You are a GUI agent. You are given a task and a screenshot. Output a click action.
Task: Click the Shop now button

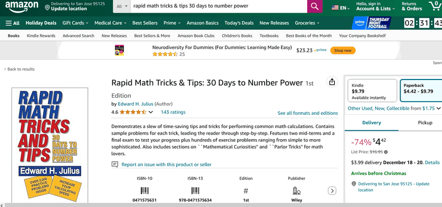tap(343, 50)
